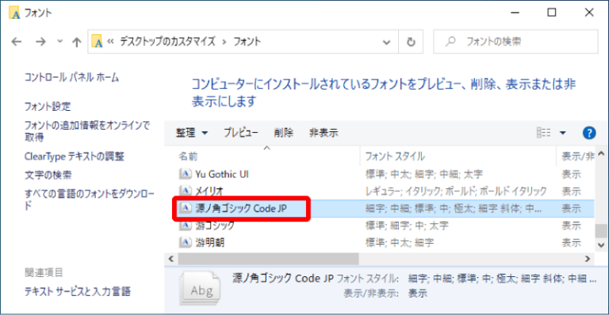
Task: Close the フォント window
Action: [x=589, y=13]
